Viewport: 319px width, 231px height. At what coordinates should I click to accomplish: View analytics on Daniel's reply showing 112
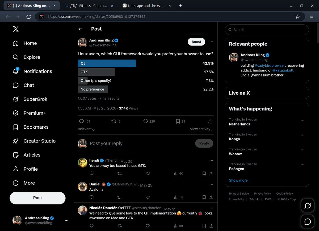coord(179,197)
